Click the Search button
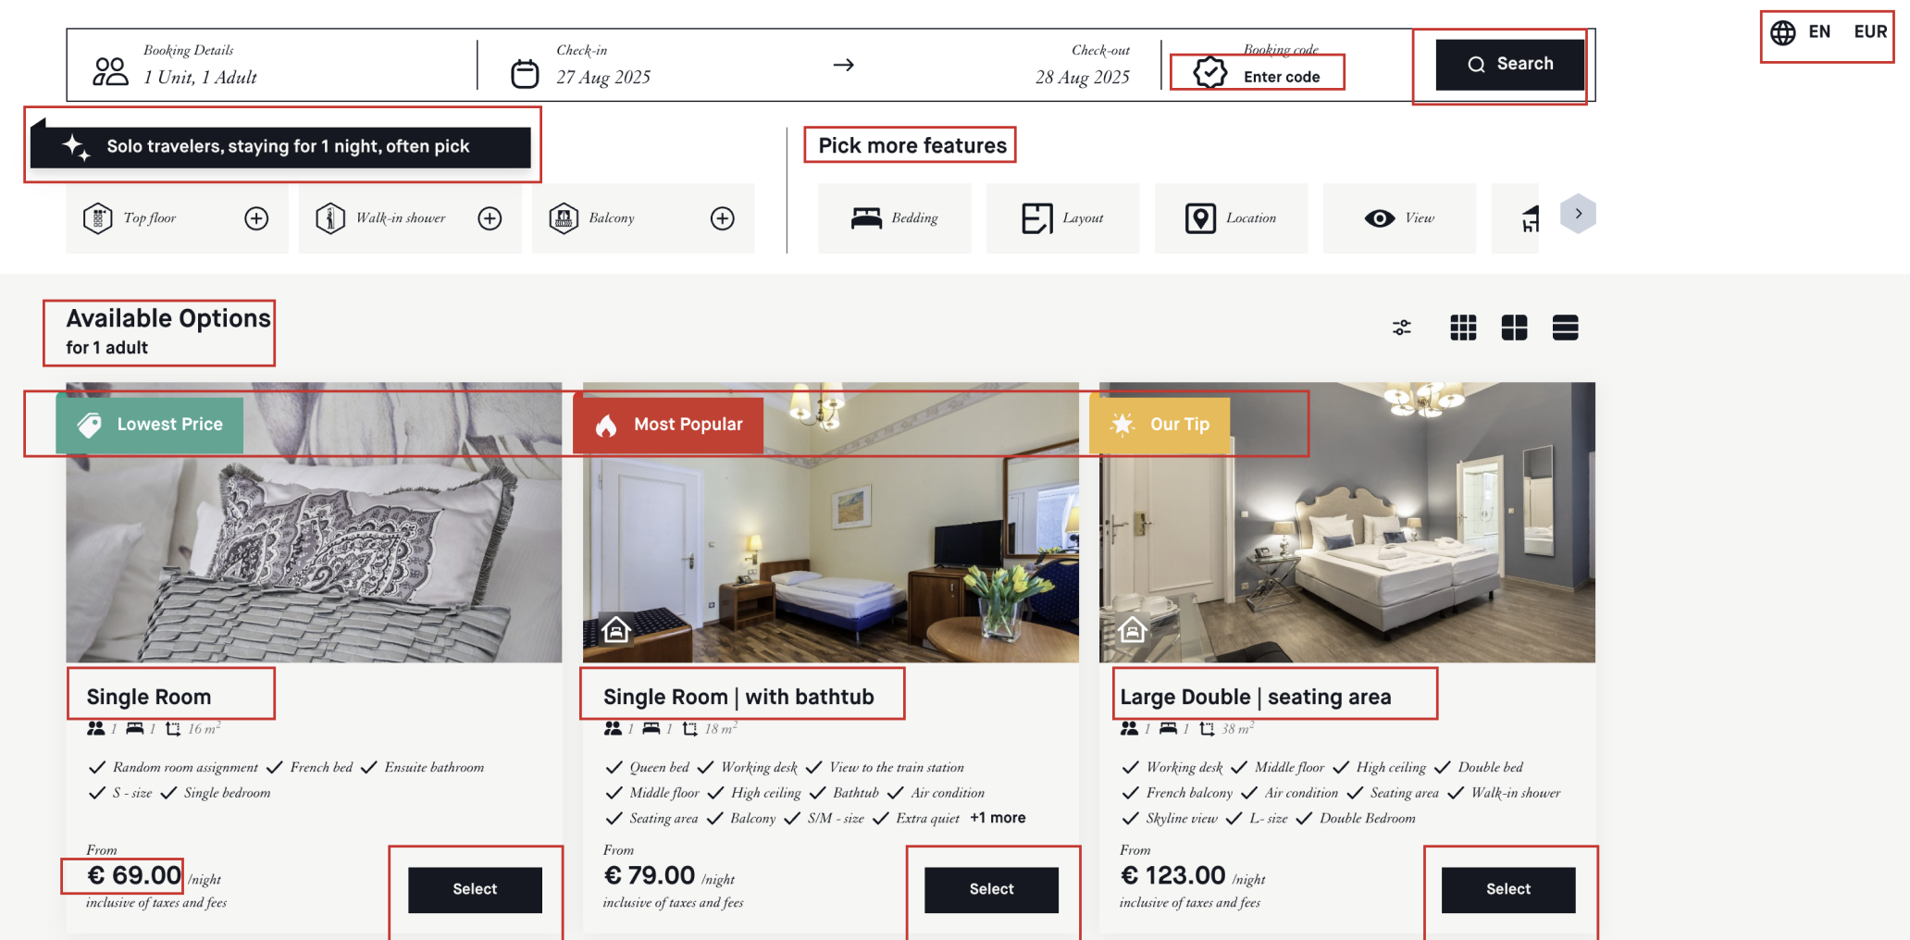 pyautogui.click(x=1510, y=64)
